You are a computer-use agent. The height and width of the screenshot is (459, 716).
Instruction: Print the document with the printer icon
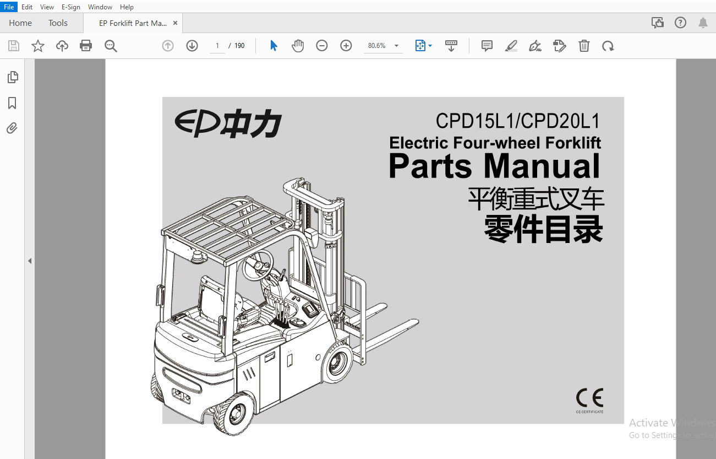coord(86,46)
